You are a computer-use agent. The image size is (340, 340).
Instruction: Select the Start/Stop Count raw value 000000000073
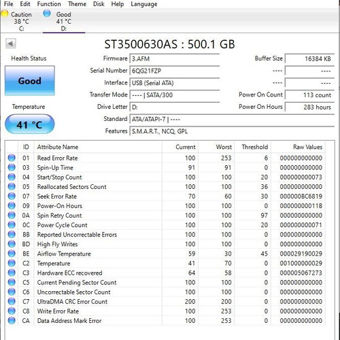click(x=301, y=177)
